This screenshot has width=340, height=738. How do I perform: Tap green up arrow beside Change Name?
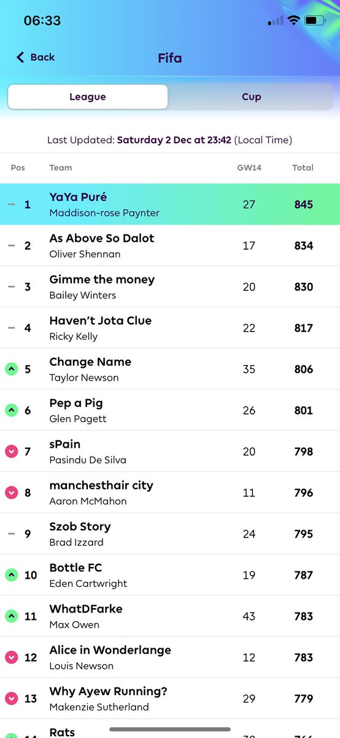point(11,369)
